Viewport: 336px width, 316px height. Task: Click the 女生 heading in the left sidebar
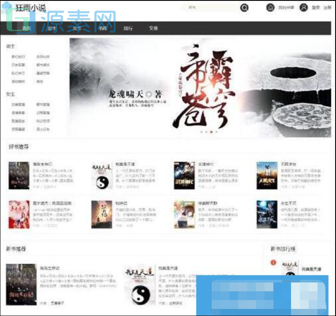coord(10,94)
